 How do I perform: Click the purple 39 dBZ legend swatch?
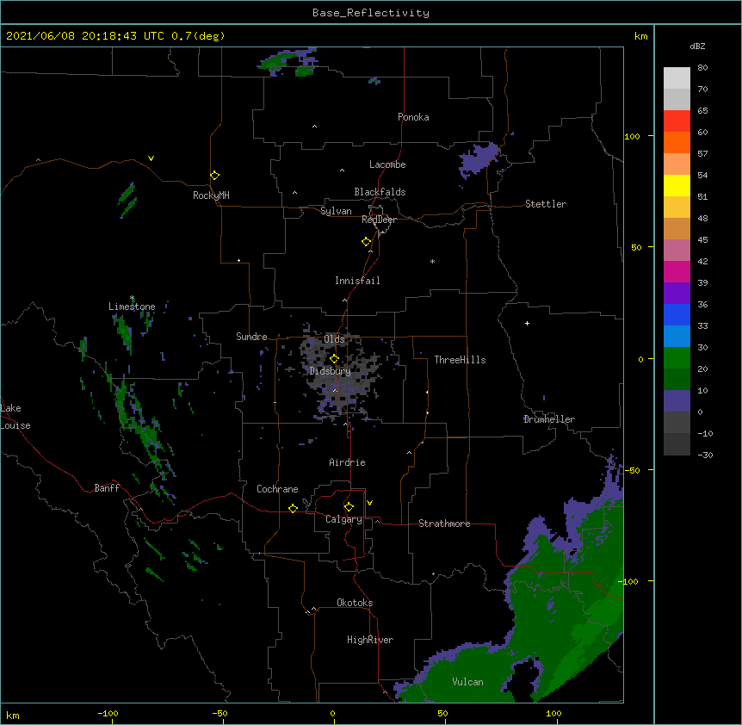pos(677,294)
